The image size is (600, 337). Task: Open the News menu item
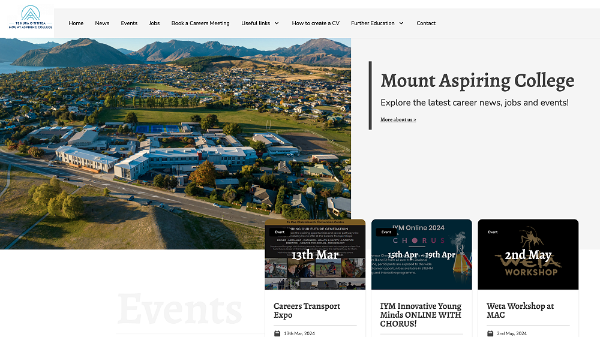(x=102, y=23)
